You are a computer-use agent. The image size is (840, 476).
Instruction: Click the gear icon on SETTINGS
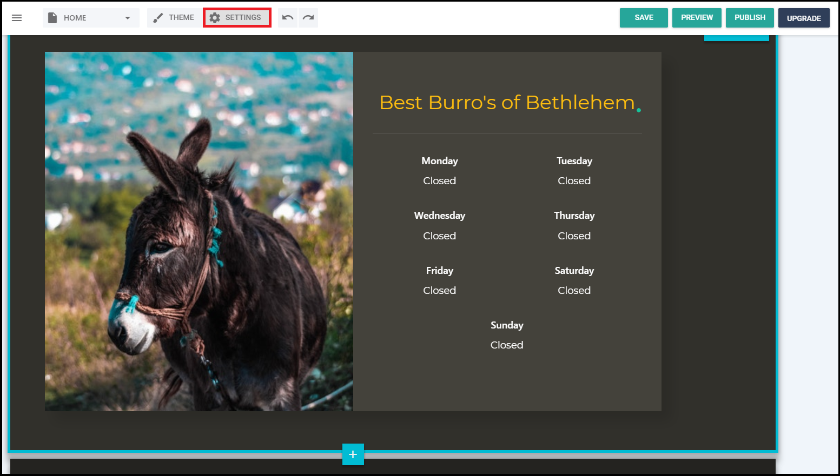click(215, 18)
